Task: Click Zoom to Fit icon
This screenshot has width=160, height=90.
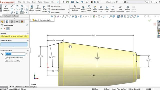Action: [101, 9]
